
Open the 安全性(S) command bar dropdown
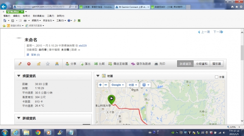48,21
